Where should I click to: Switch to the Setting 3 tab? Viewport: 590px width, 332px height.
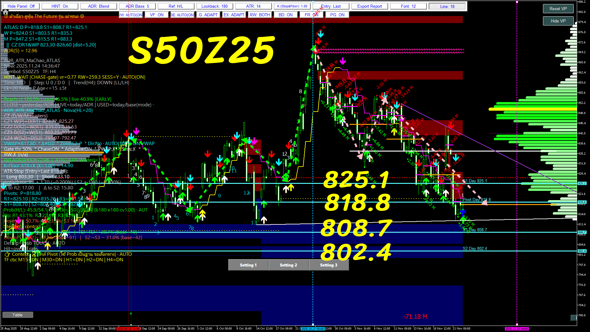[x=328, y=265]
